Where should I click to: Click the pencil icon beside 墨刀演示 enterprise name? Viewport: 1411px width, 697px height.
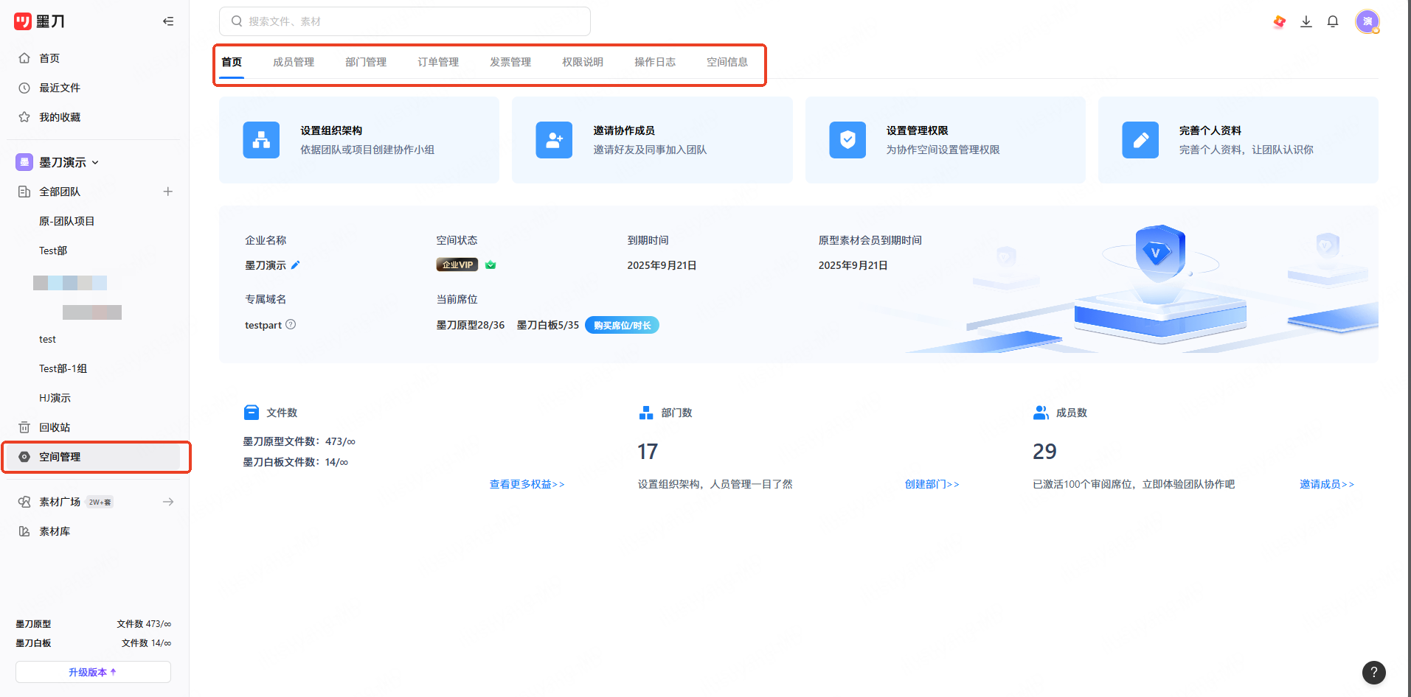point(296,265)
